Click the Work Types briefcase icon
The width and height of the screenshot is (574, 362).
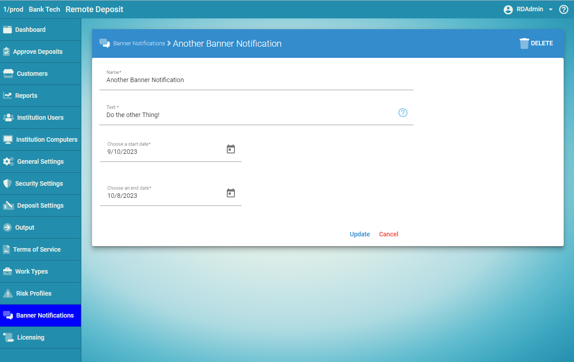point(7,271)
